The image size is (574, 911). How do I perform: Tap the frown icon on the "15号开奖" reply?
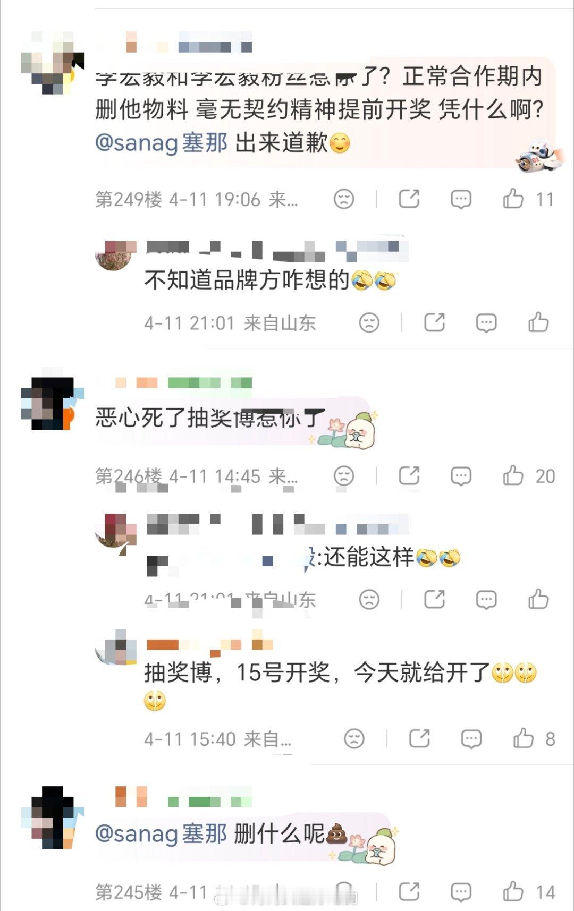354,739
